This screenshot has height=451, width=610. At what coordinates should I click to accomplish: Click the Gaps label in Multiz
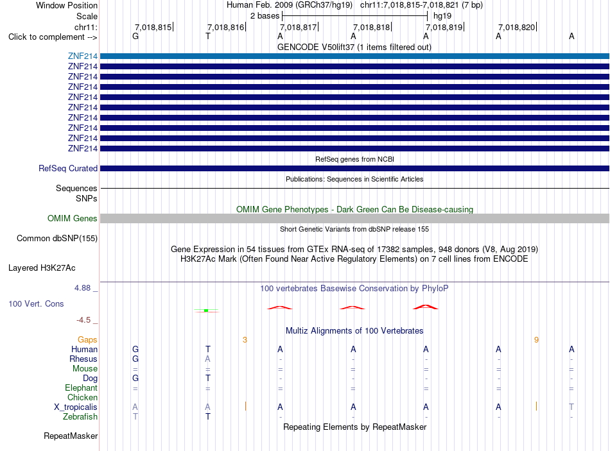[x=87, y=340]
